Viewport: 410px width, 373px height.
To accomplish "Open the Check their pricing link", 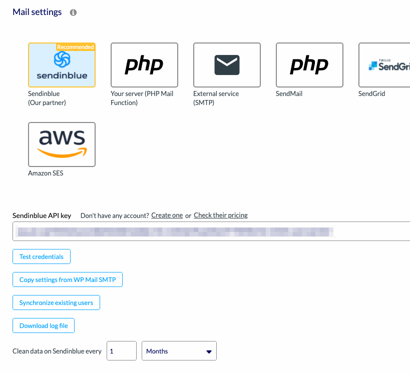I will [221, 215].
